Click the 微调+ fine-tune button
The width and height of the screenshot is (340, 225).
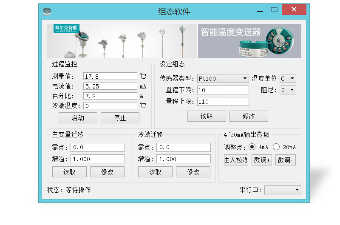[x=262, y=160]
